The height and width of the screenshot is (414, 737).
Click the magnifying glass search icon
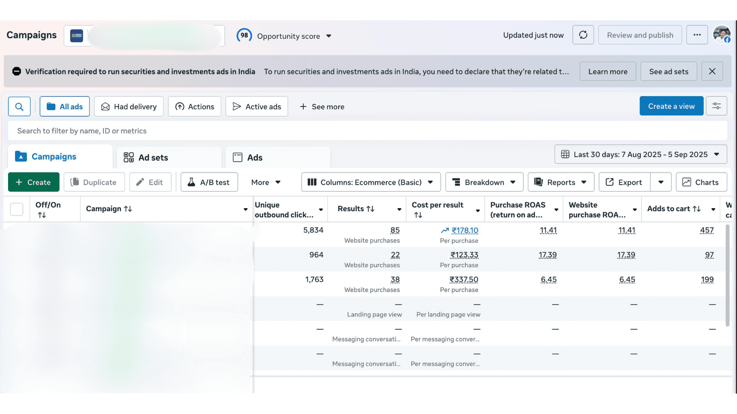[x=19, y=107]
